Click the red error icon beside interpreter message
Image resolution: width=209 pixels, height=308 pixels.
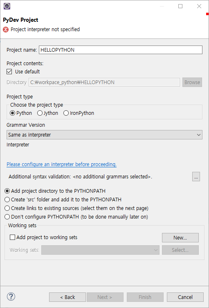pos(6,30)
